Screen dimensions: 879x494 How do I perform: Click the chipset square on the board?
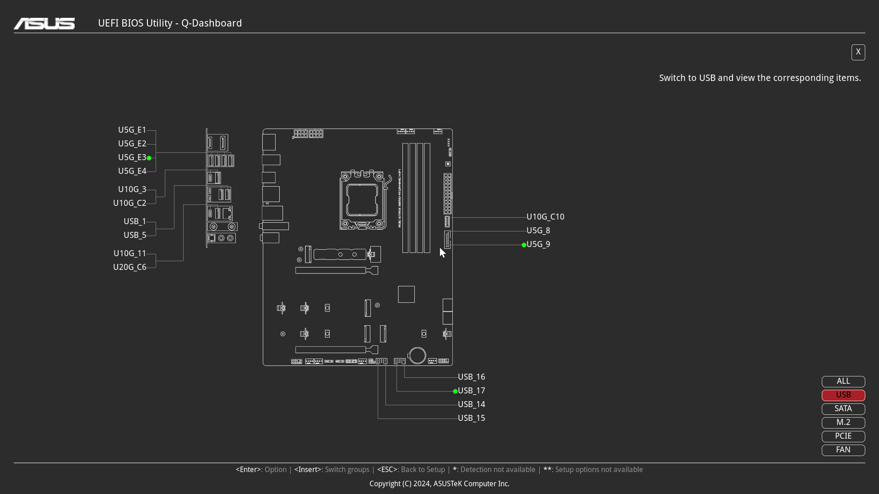(x=406, y=295)
